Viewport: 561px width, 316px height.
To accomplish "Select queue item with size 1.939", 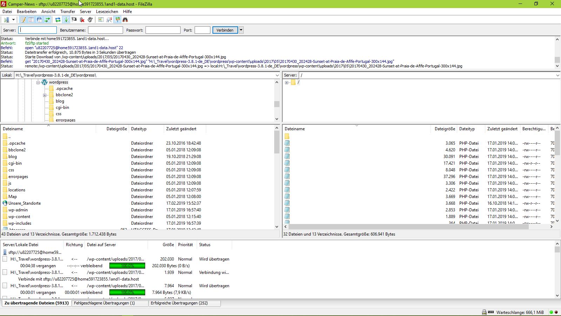I will (x=116, y=272).
